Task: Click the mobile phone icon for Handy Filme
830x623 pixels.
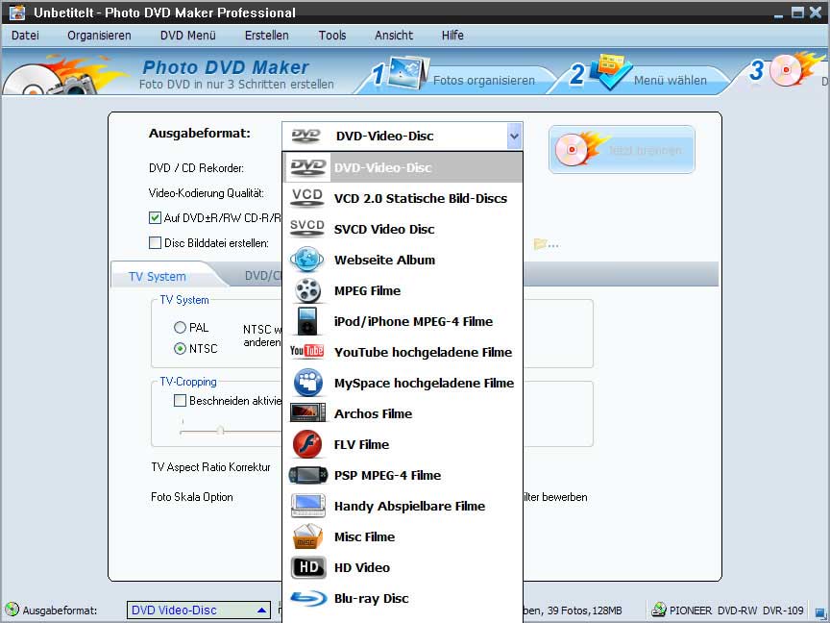Action: point(308,506)
